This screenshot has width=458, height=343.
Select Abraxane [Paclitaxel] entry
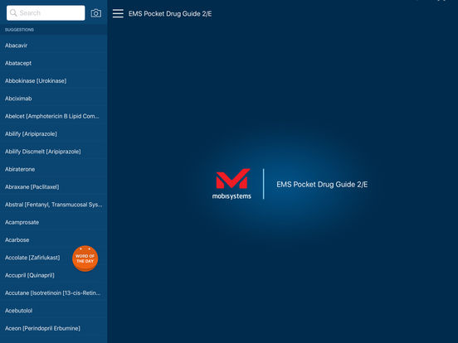(53, 187)
